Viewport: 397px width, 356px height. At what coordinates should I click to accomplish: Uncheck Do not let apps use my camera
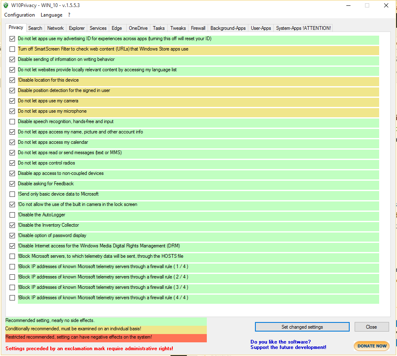[12, 101]
